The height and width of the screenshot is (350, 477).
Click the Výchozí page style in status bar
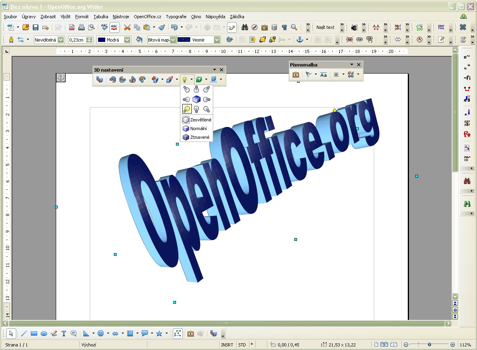tap(89, 345)
